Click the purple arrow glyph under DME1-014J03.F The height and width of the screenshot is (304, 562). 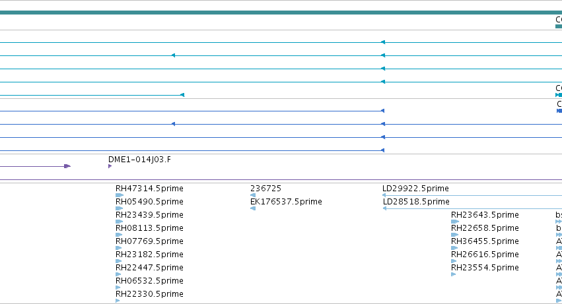coord(110,166)
